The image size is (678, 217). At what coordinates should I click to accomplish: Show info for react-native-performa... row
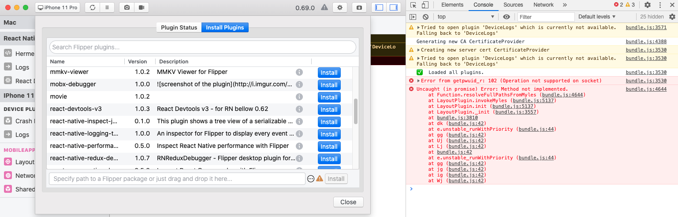[x=299, y=146]
